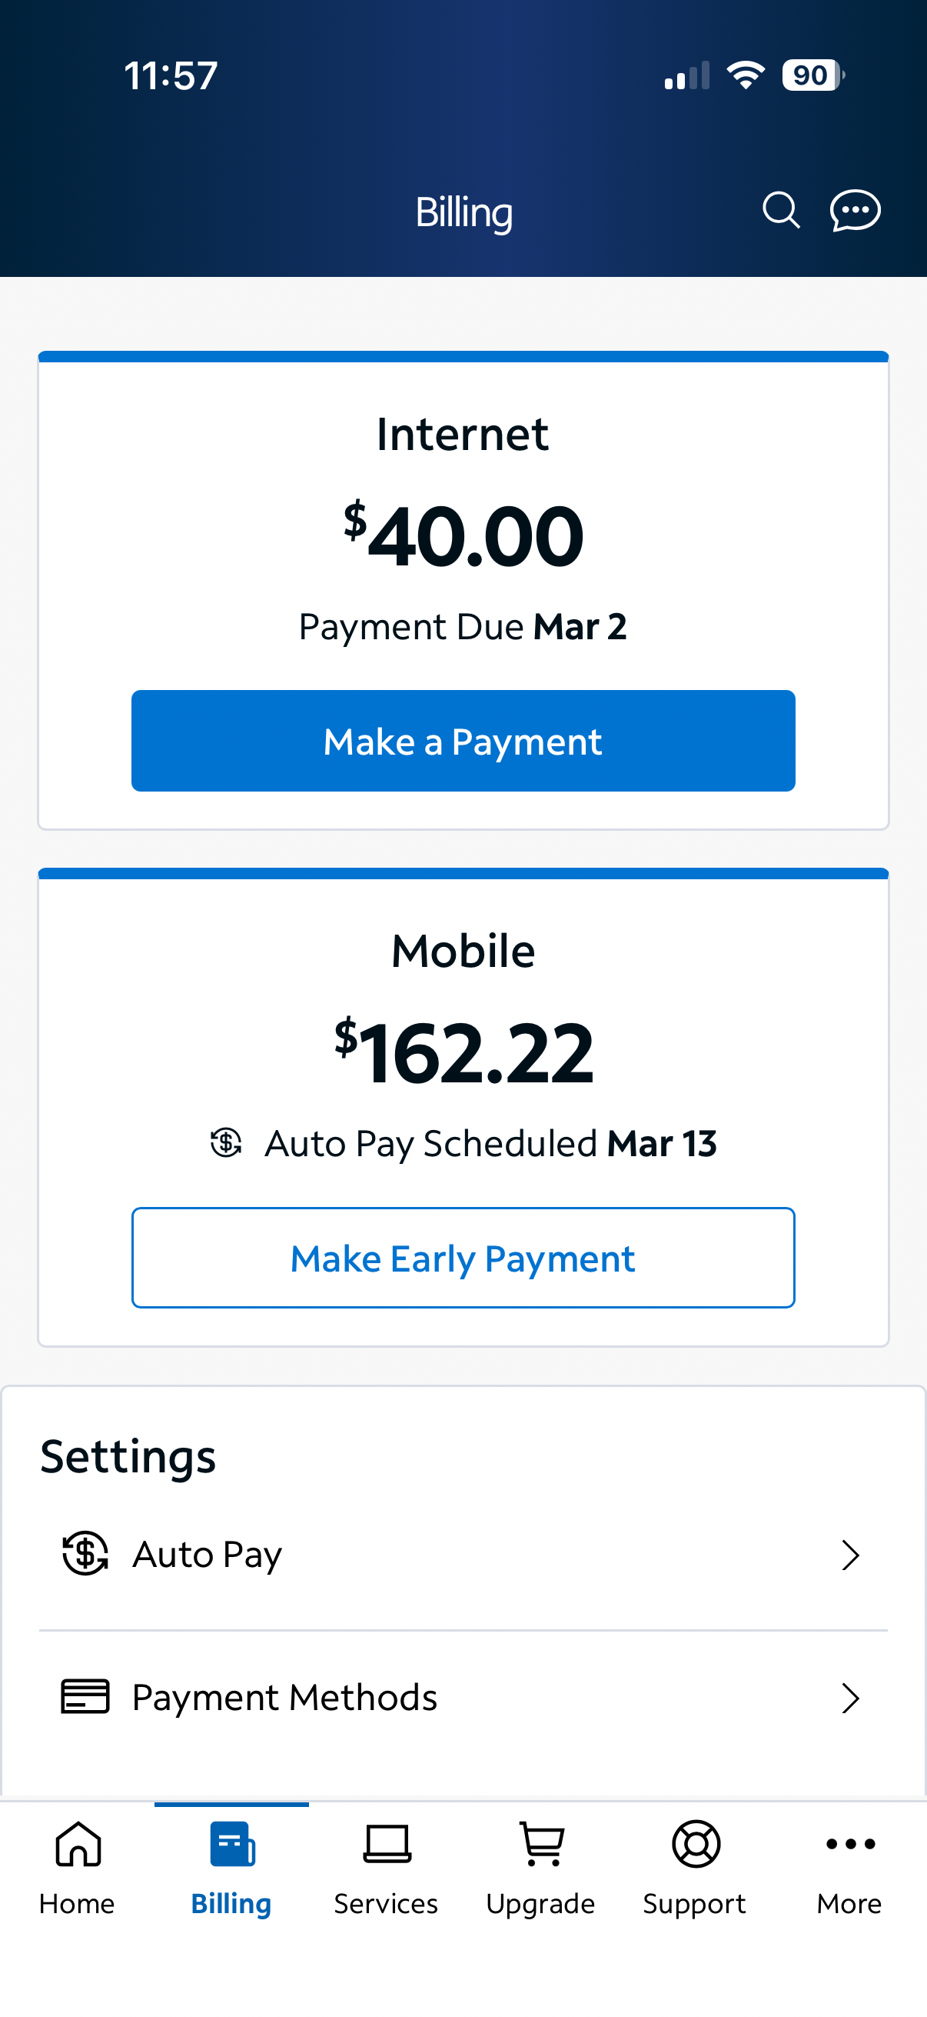927x2017 pixels.
Task: Expand Payment Methods chevron
Action: (850, 1698)
